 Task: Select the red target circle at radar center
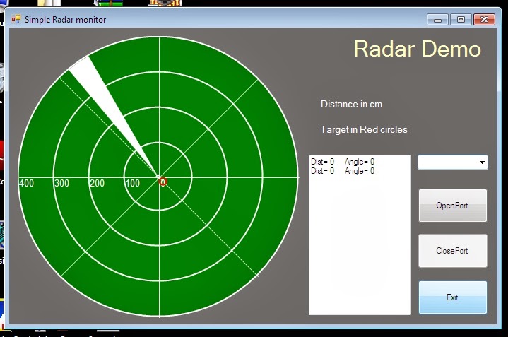[x=163, y=182]
